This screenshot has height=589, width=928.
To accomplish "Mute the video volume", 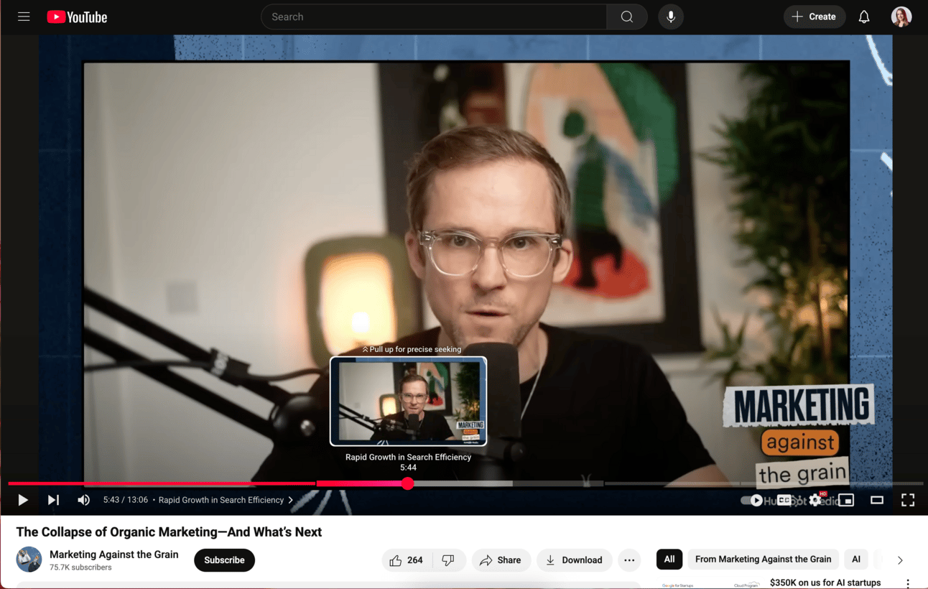I will tap(84, 500).
